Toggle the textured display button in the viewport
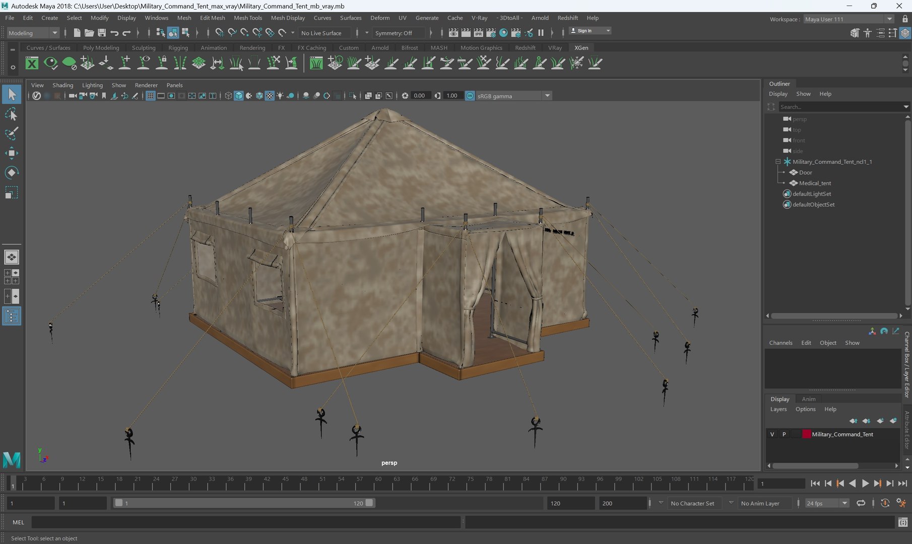Image resolution: width=912 pixels, height=544 pixels. 270,96
